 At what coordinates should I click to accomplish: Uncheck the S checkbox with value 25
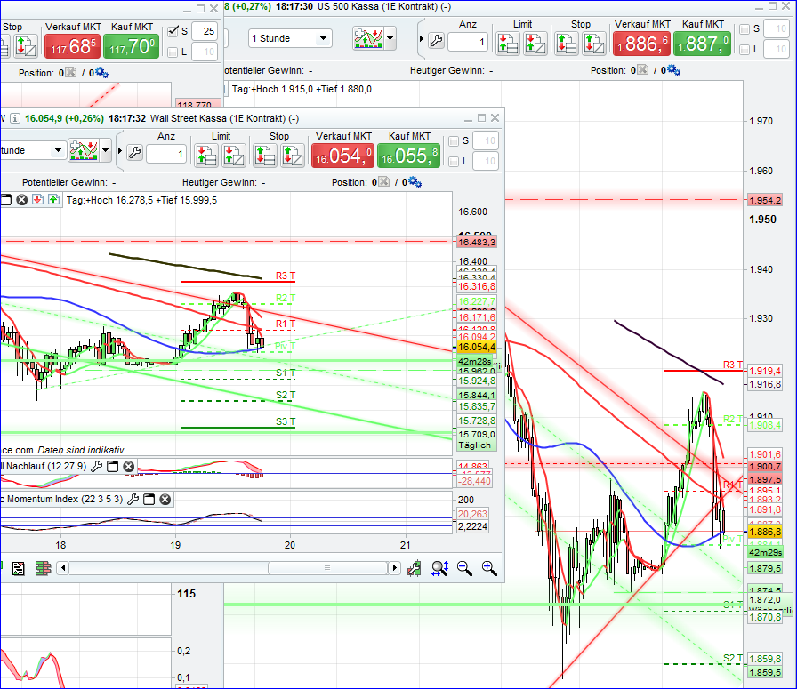pyautogui.click(x=174, y=32)
